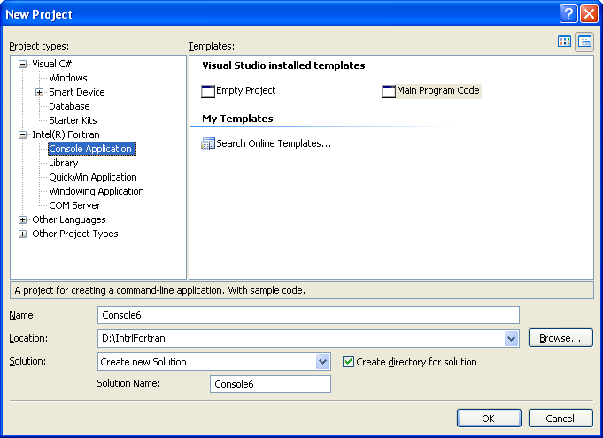Click the Main Program Code template icon
Viewport: 603px width, 438px height.
pos(389,91)
